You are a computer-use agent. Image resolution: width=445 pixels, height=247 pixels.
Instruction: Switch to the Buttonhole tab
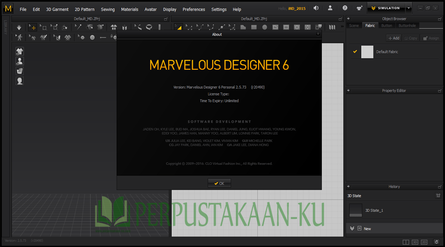(407, 26)
